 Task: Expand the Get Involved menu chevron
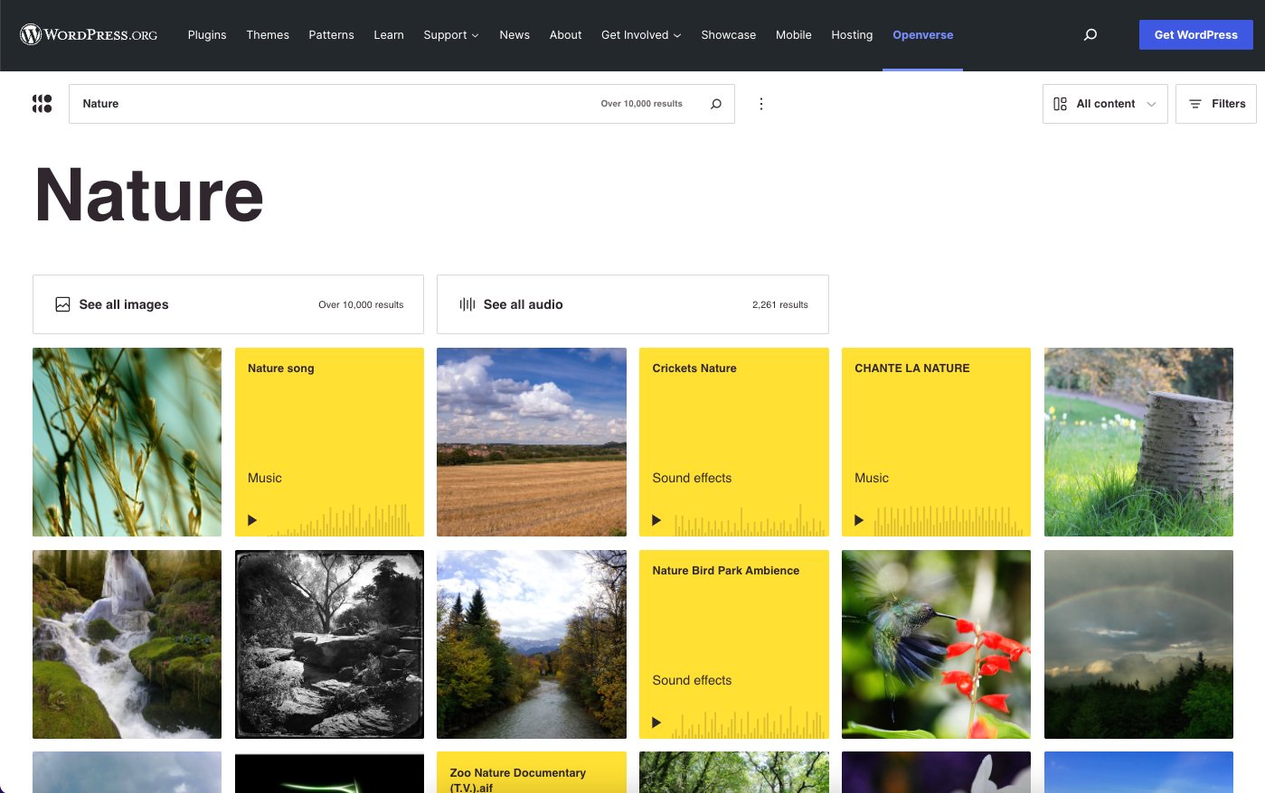point(676,35)
